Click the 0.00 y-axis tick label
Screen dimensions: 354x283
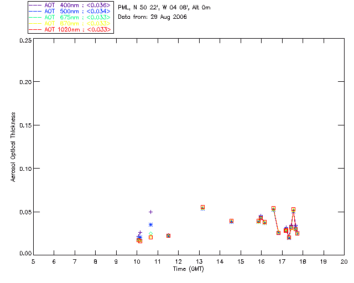[x=25, y=253]
